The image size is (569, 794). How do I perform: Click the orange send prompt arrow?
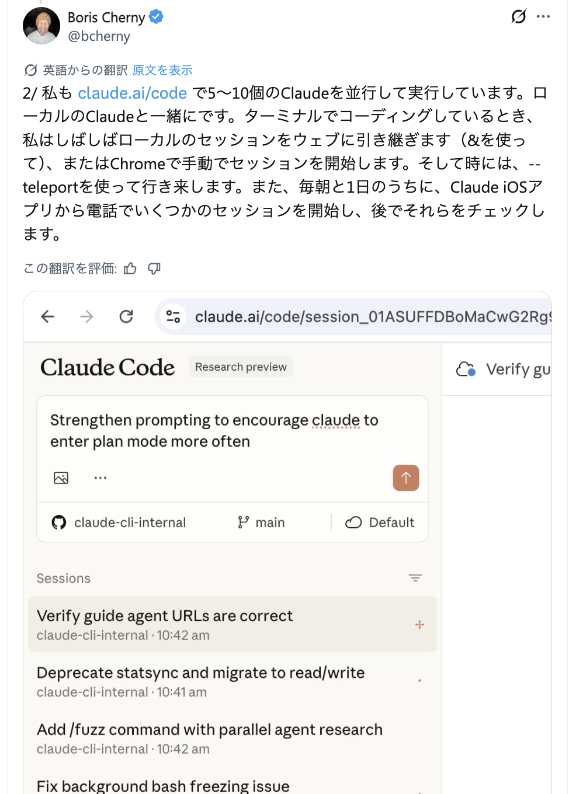click(405, 478)
